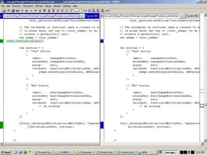This screenshot has height=155, width=207.
Task: Select lines from A toolbar button
Action: pyautogui.click(x=58, y=11)
